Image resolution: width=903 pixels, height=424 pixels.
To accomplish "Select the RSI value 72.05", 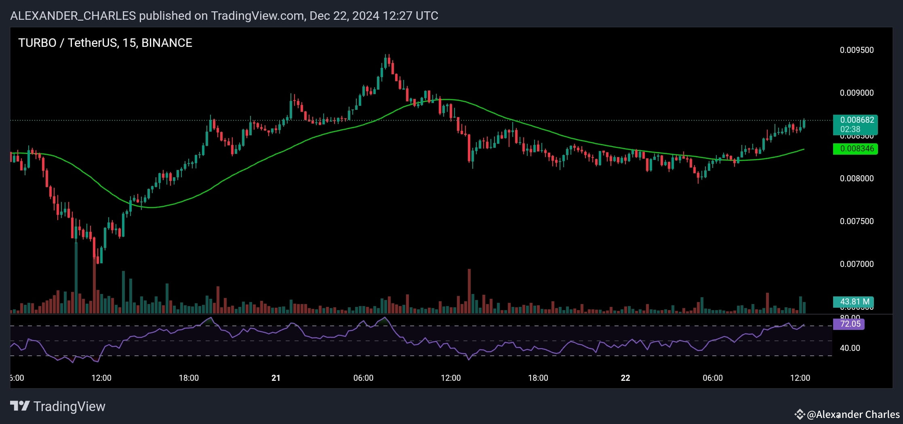I will point(849,324).
